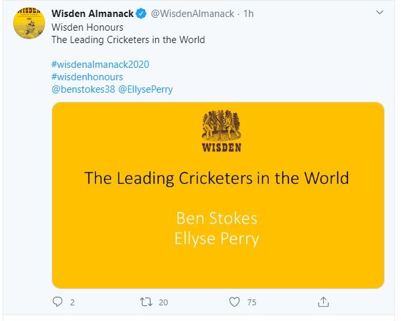Go to the @EllysePerry profile mention
Viewport: 401px width, 321px height.
pos(145,89)
